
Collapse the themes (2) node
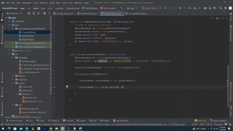click(x=16, y=94)
